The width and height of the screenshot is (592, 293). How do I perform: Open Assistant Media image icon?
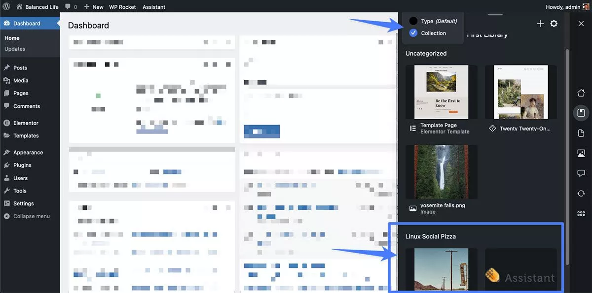click(x=581, y=154)
